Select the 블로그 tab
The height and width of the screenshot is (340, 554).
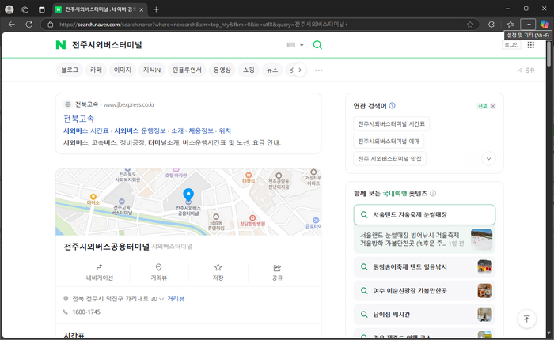70,70
